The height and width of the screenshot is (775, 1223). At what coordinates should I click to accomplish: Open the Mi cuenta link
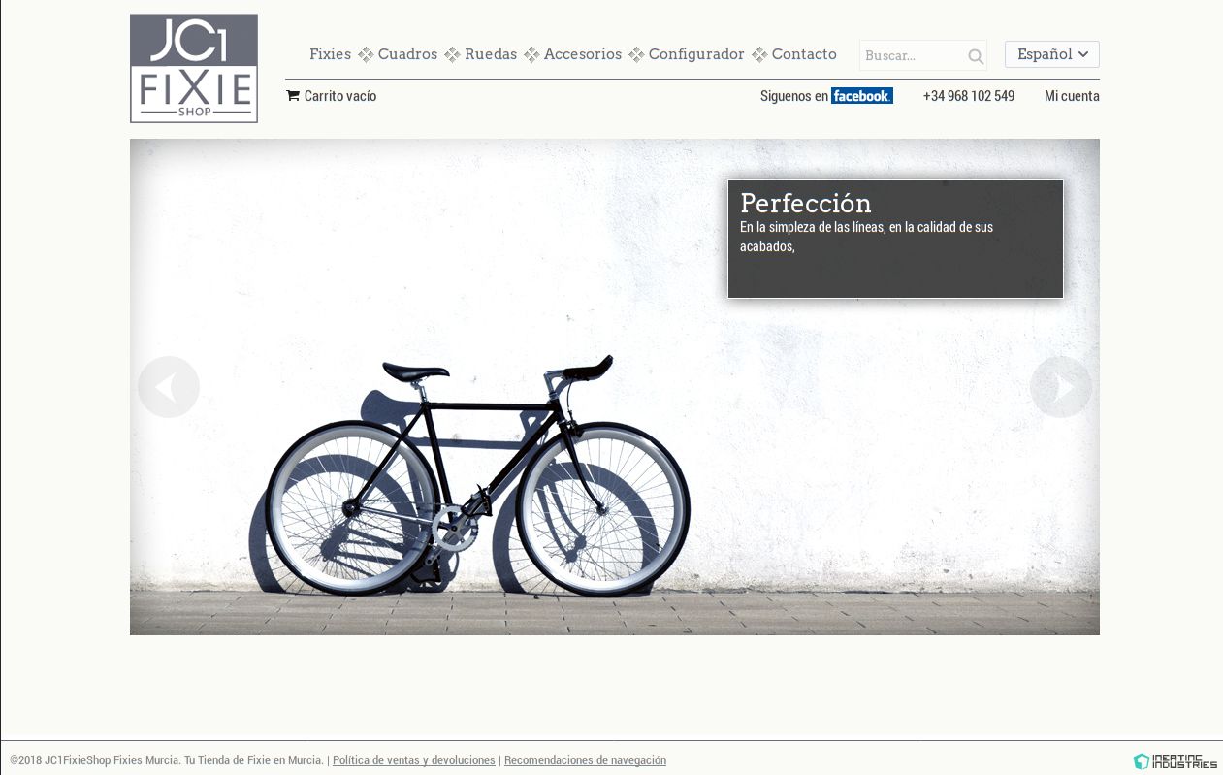(1072, 96)
